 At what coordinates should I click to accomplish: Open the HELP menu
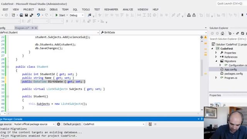156,9
